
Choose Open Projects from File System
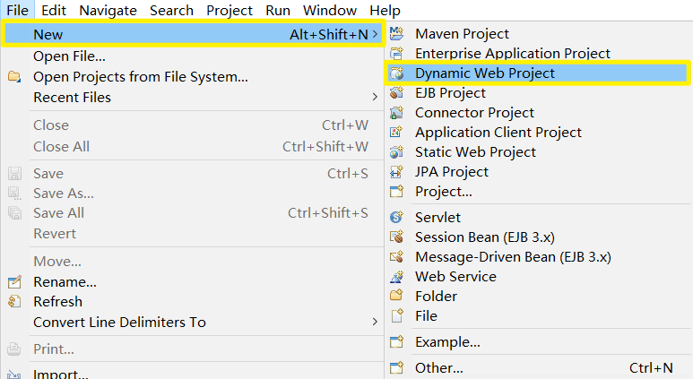pyautogui.click(x=141, y=77)
